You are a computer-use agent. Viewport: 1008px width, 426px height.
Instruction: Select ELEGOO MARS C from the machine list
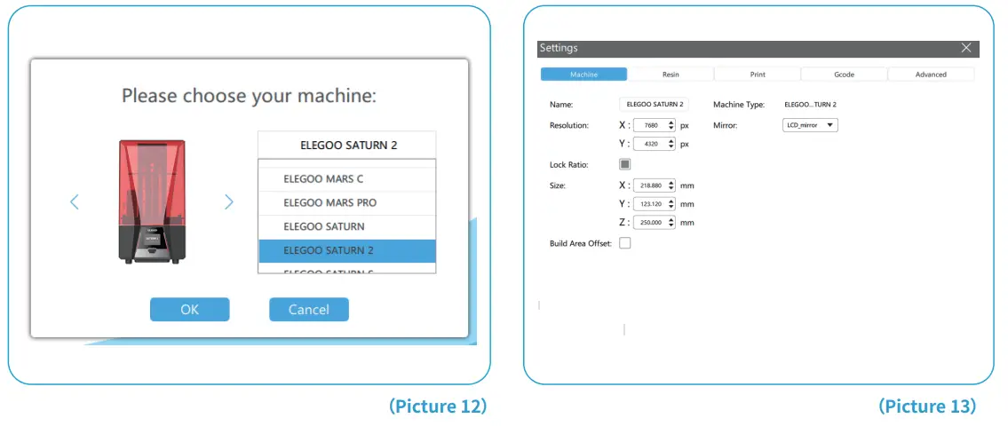pyautogui.click(x=347, y=179)
